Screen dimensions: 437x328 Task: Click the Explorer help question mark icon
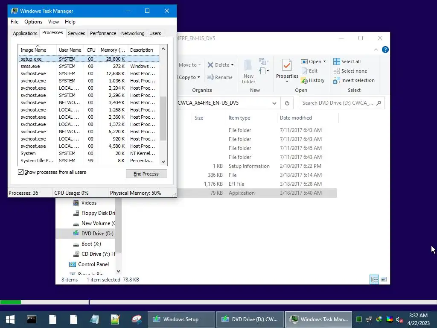[385, 50]
